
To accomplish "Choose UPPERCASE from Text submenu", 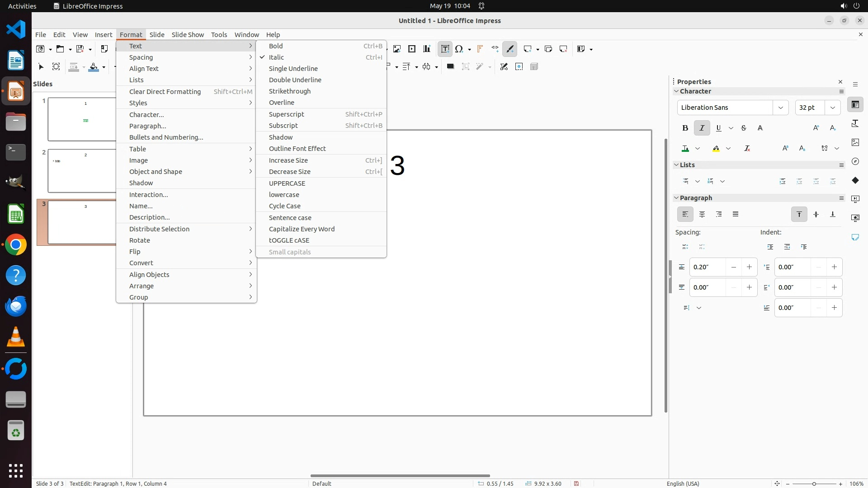I will 287,183.
